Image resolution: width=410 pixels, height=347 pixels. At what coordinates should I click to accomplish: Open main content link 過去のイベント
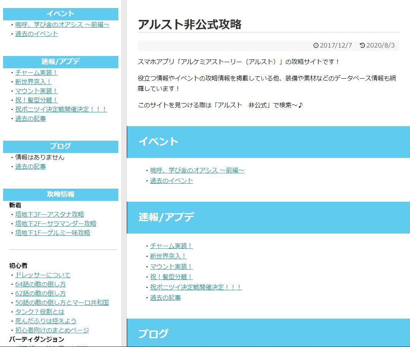pyautogui.click(x=171, y=181)
